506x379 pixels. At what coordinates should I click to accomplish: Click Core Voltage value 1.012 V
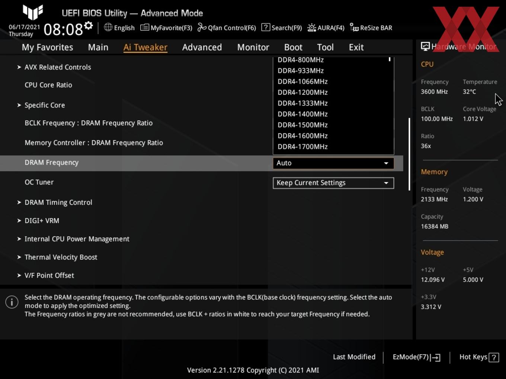point(473,119)
